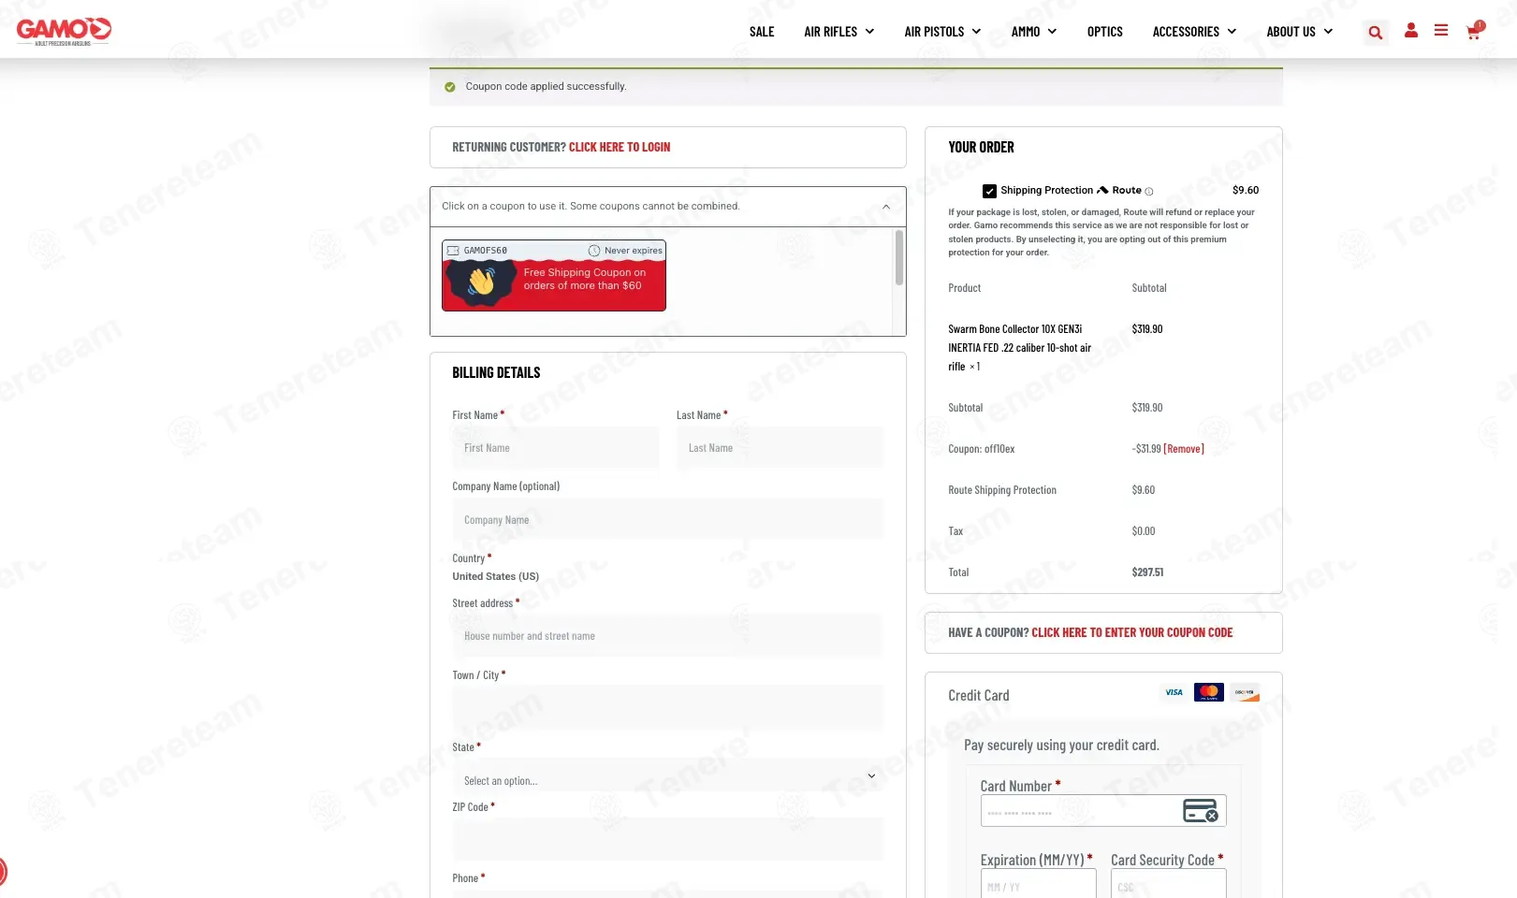The image size is (1517, 898).
Task: Open the shopping cart icon
Action: point(1474,31)
